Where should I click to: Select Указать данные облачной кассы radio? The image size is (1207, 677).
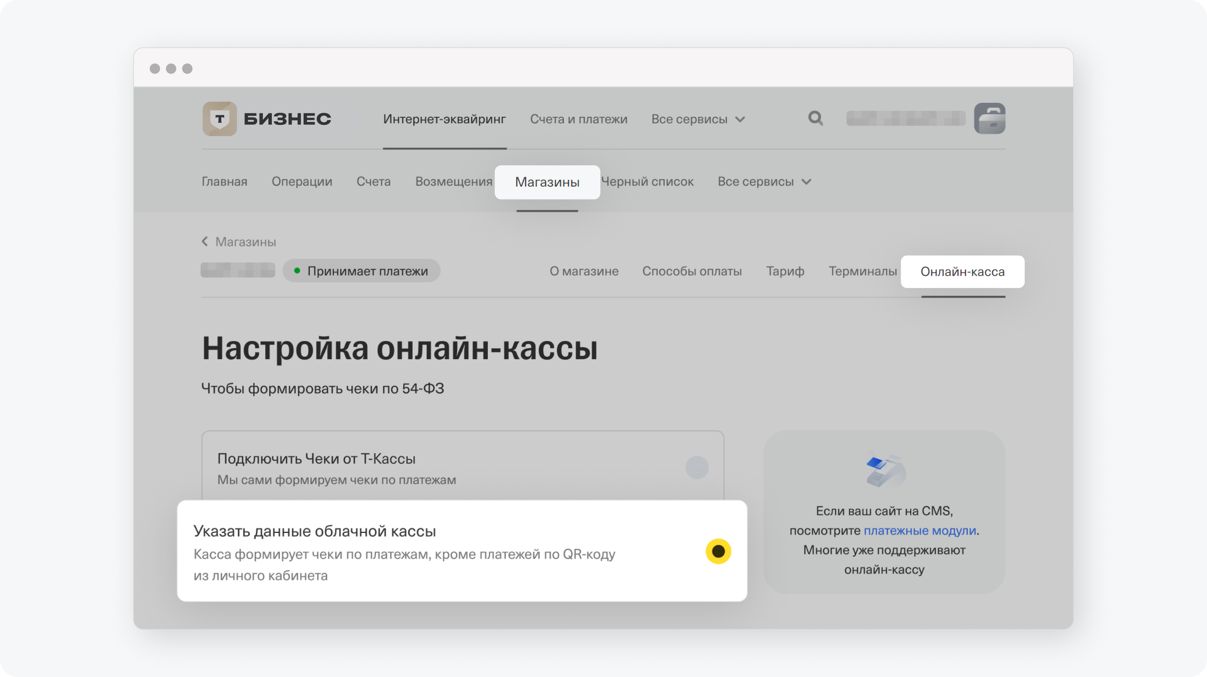point(718,551)
